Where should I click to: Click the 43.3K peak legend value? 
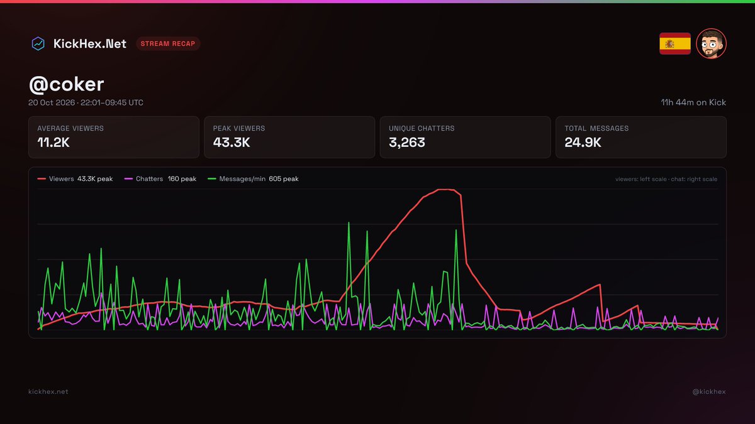tap(95, 179)
